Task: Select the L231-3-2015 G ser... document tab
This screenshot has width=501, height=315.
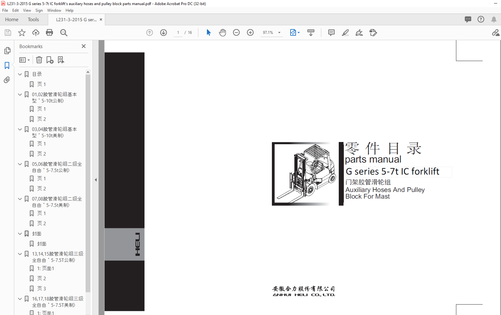Action: point(76,19)
